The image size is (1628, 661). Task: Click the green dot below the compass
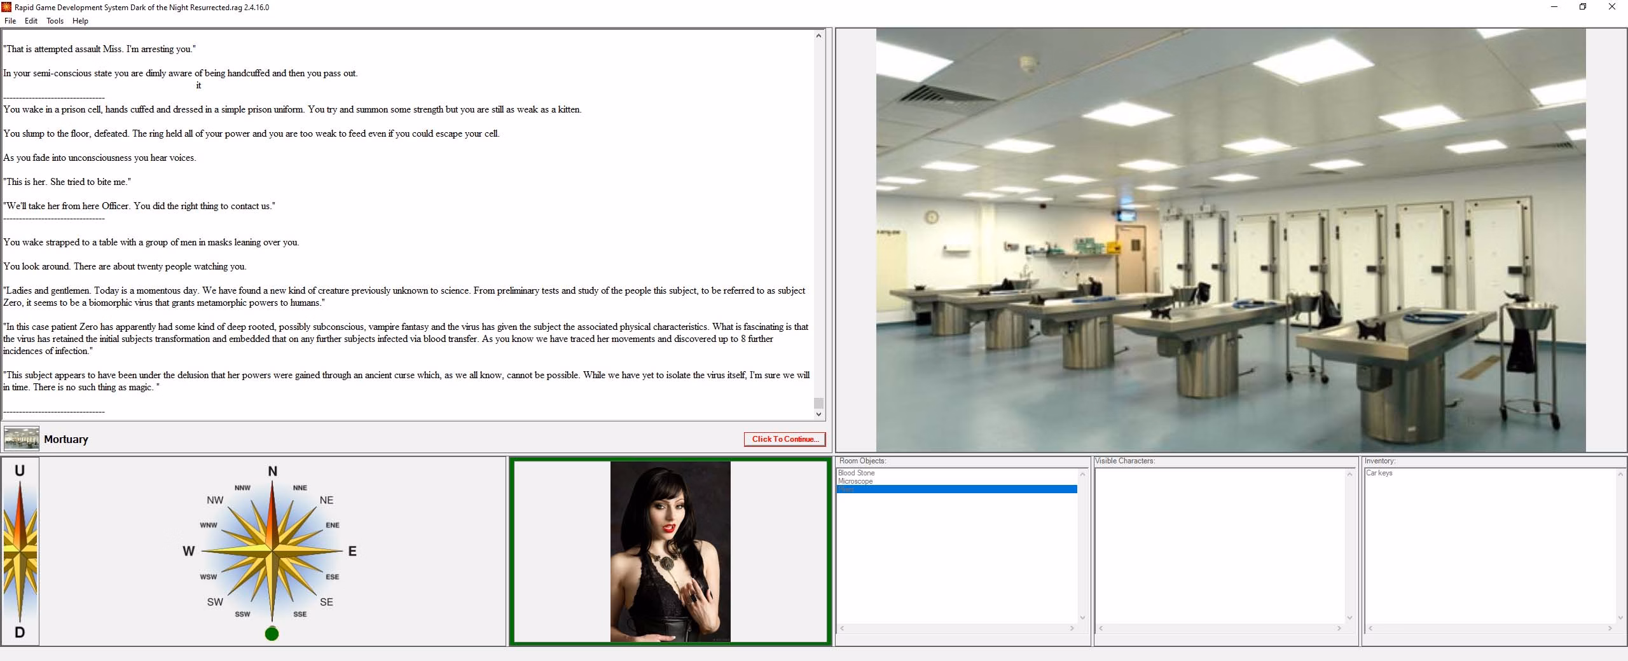(272, 634)
